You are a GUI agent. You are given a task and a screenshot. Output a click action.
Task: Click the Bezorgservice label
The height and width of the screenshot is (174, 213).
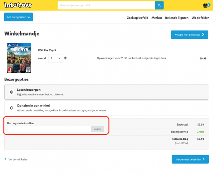pos(180,132)
